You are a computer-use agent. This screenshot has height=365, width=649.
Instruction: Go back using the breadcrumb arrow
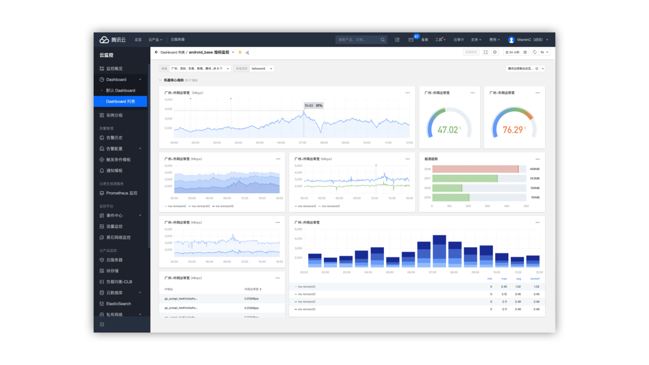[156, 52]
